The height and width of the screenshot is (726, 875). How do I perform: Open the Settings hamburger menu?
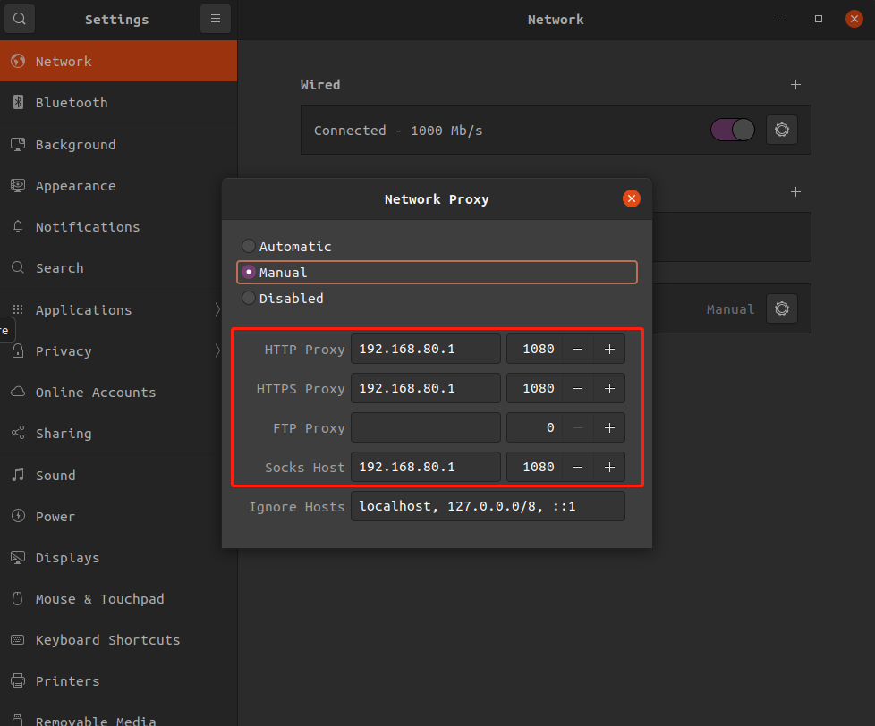[x=215, y=18]
